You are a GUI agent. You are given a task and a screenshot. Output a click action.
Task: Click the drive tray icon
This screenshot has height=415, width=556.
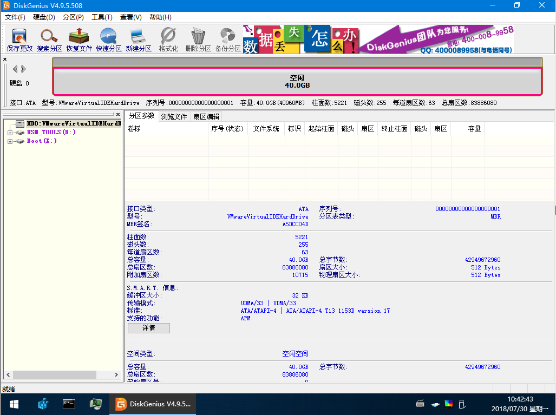(x=435, y=404)
